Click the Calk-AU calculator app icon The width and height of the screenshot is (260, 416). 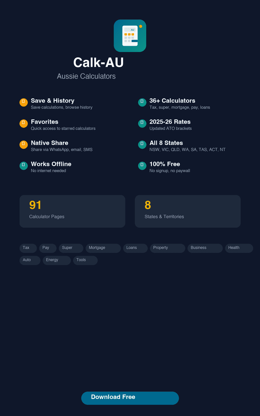tap(130, 35)
